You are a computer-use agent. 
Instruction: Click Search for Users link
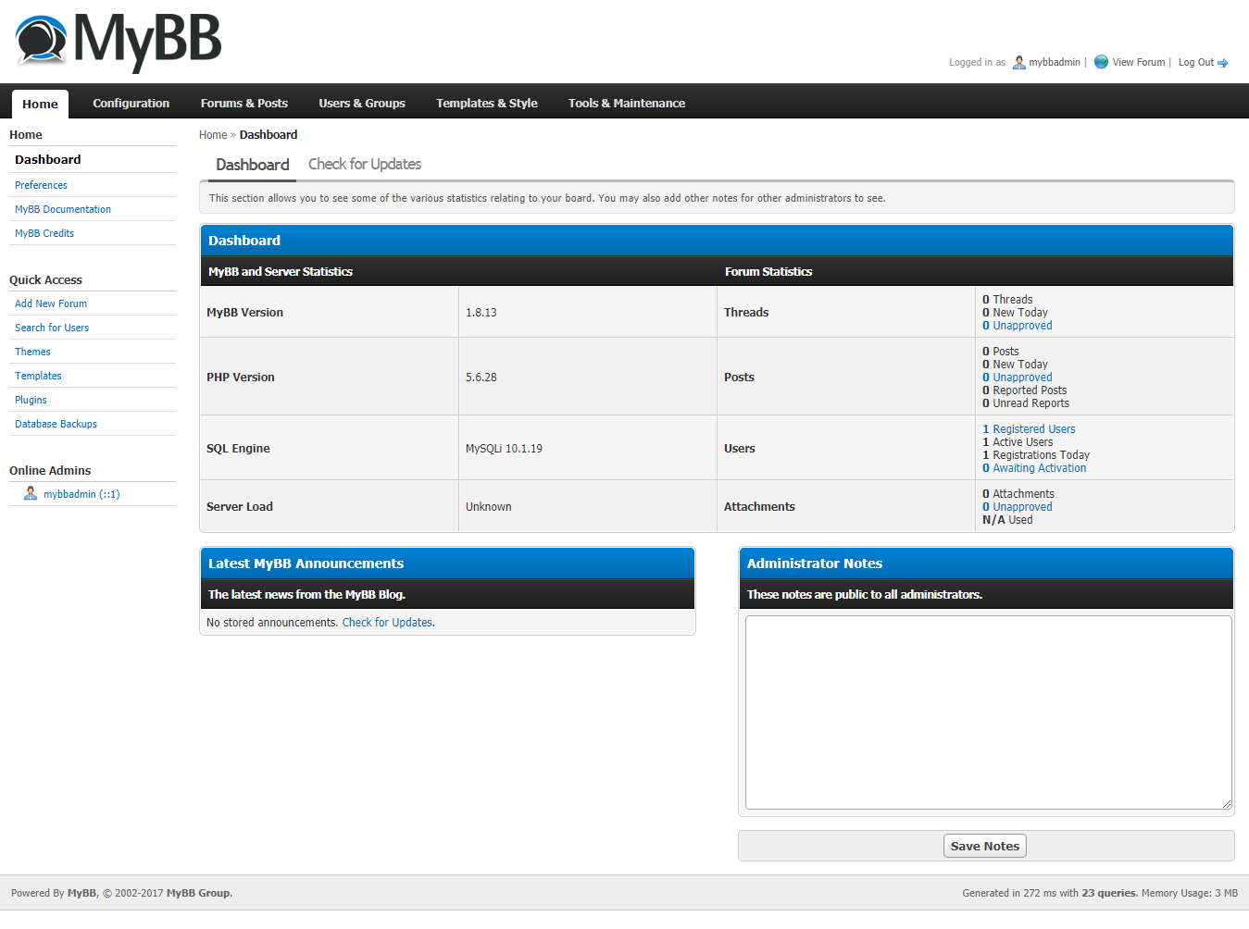point(52,328)
